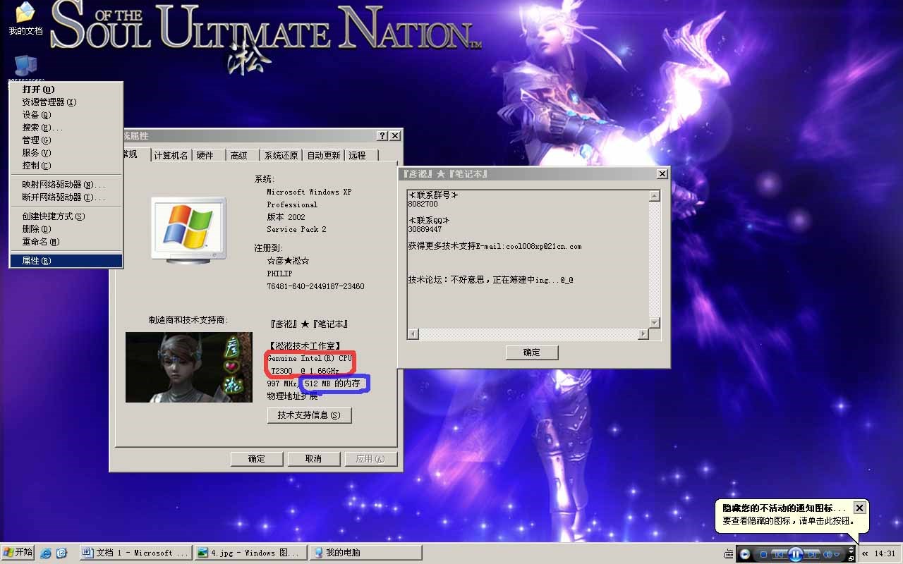Switch to the 文档 1 - Microsoft Word taskbar button
The height and width of the screenshot is (564, 903).
point(136,553)
